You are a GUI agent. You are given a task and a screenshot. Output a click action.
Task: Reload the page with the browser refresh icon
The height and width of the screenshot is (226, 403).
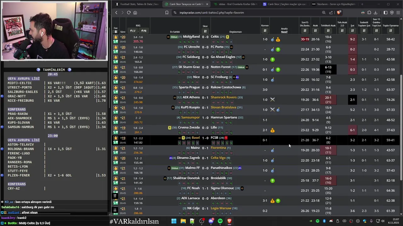pyautogui.click(x=129, y=13)
